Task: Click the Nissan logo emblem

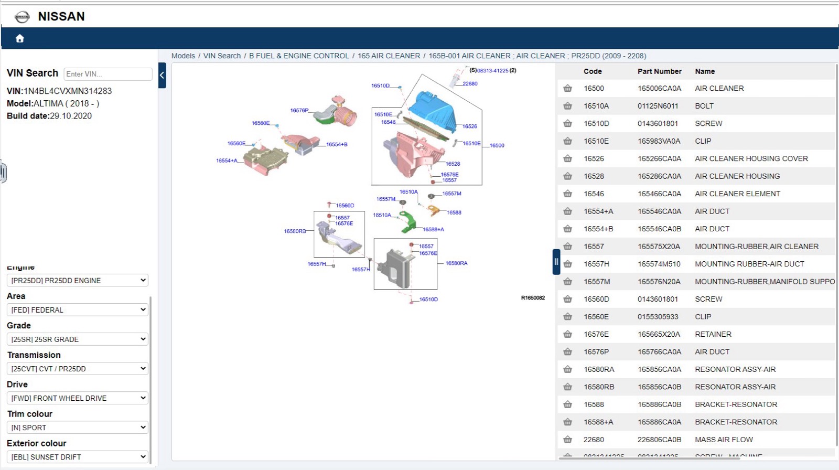Action: pyautogui.click(x=22, y=17)
